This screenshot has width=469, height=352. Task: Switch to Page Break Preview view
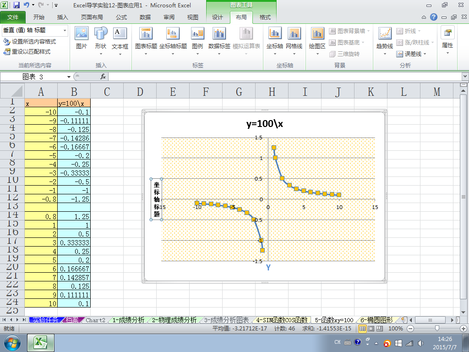pos(380,329)
